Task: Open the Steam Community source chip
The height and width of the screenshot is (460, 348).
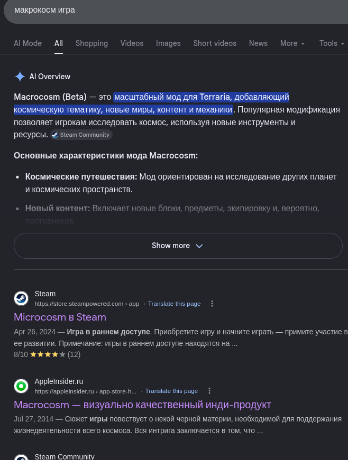Action: point(81,135)
